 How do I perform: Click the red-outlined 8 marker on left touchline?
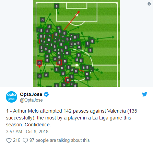click(39, 63)
